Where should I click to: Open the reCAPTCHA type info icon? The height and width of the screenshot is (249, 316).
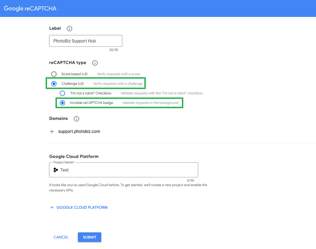click(95, 63)
